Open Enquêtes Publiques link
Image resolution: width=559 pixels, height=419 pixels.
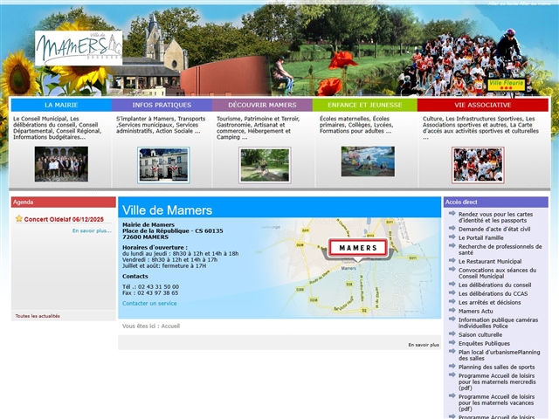(484, 343)
